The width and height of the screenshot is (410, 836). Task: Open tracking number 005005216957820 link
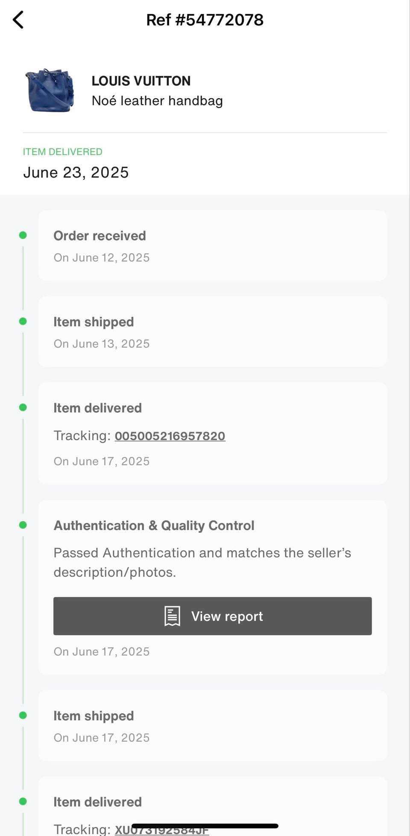(x=170, y=436)
